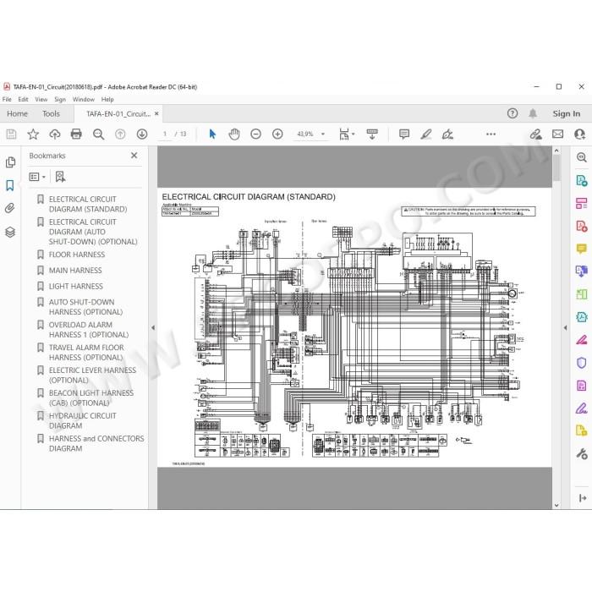
Task: Open the Help menu
Action: coord(107,99)
